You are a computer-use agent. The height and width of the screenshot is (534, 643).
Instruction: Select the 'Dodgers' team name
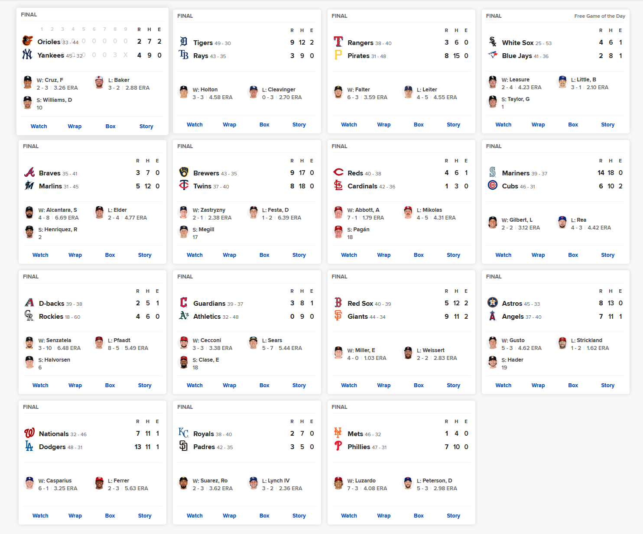[x=52, y=447]
